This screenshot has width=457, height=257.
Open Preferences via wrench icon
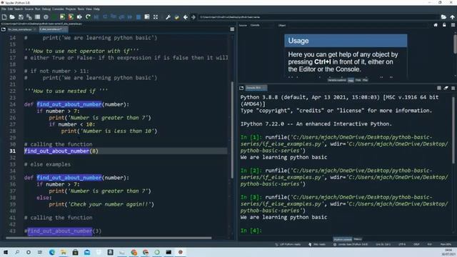(x=169, y=17)
